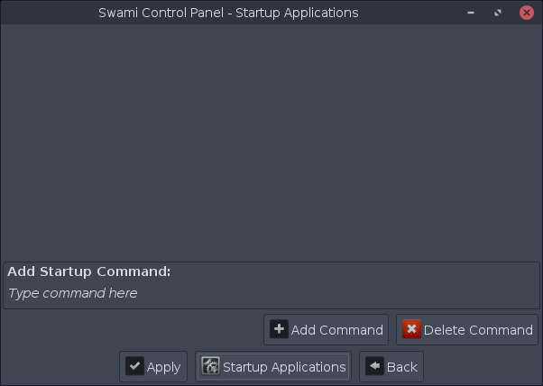This screenshot has height=386, width=543.
Task: Click the 'Delete Command' text label
Action: (x=478, y=330)
